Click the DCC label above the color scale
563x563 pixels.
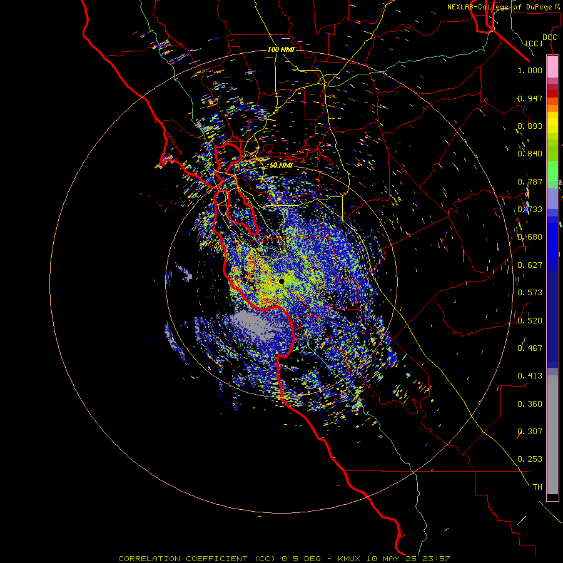(x=549, y=38)
